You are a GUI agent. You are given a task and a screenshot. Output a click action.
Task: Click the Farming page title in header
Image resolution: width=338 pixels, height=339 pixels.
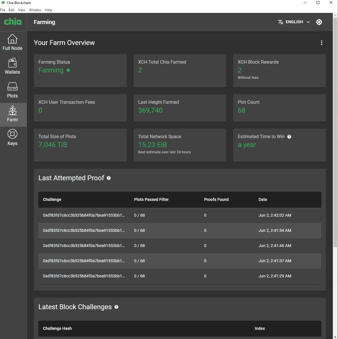pos(44,22)
